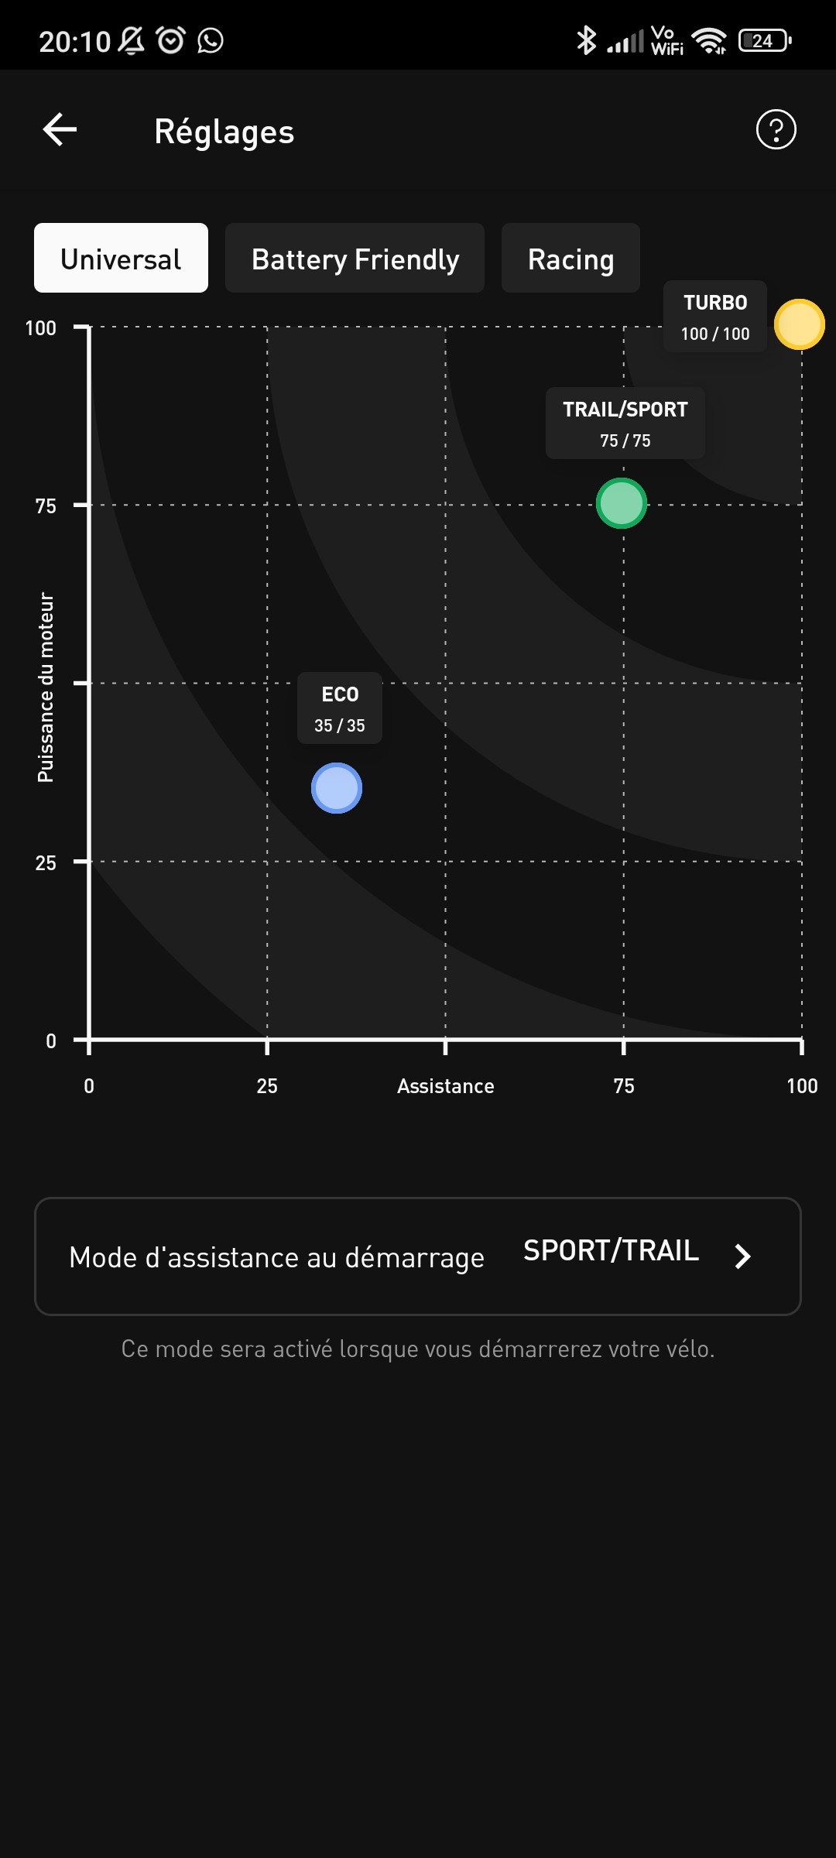The height and width of the screenshot is (1858, 836).
Task: Select the Universal preset tab
Action: point(121,259)
